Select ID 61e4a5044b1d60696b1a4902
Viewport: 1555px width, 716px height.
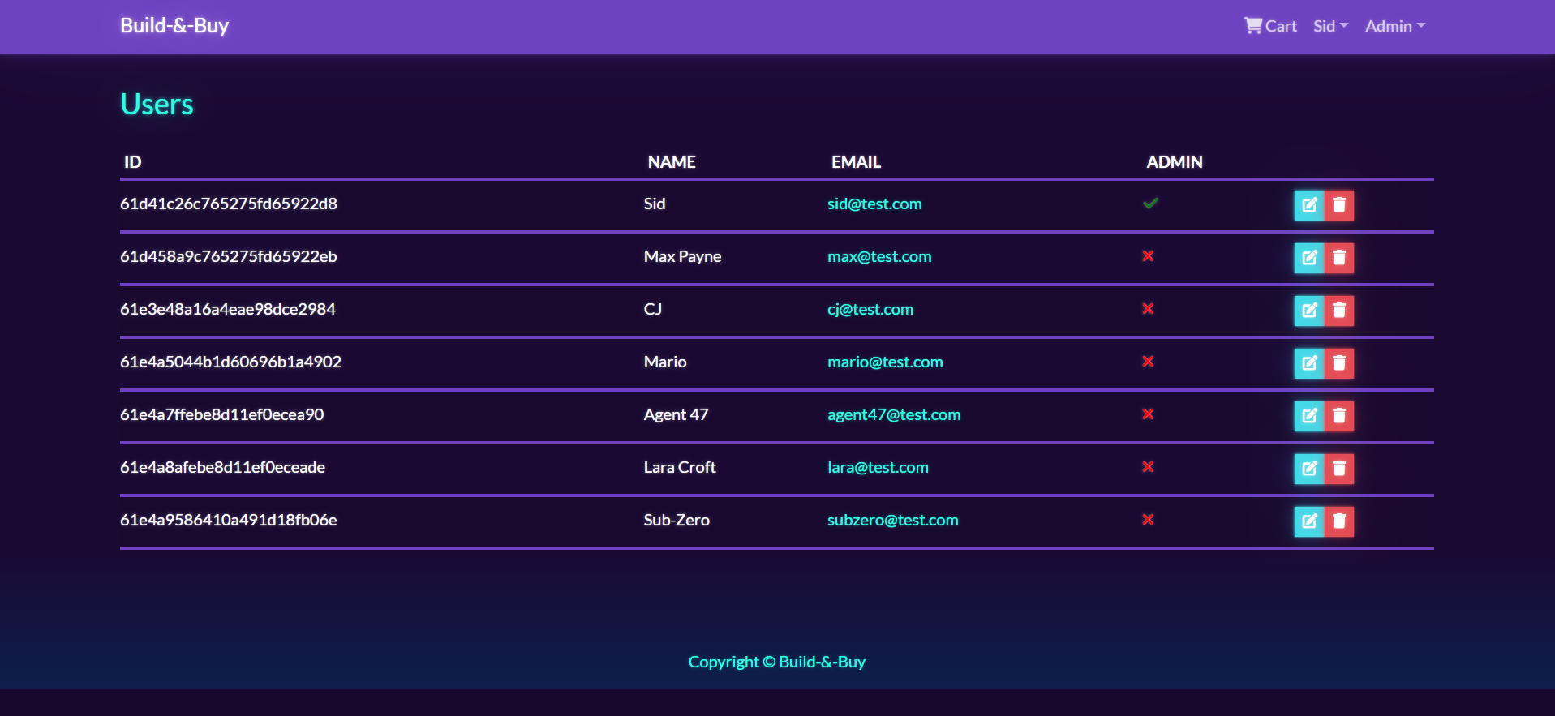(x=230, y=362)
